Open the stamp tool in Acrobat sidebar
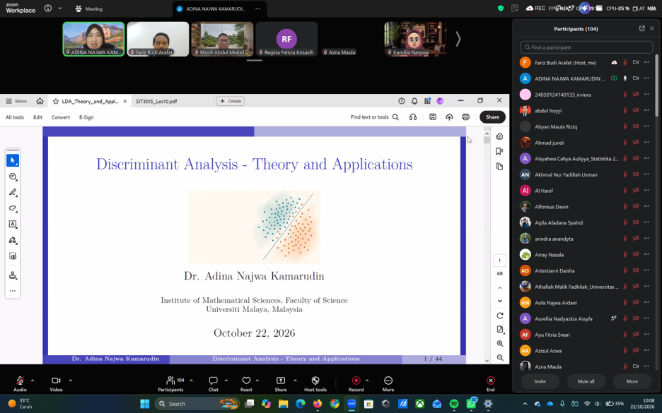Image resolution: width=662 pixels, height=413 pixels. tap(13, 275)
